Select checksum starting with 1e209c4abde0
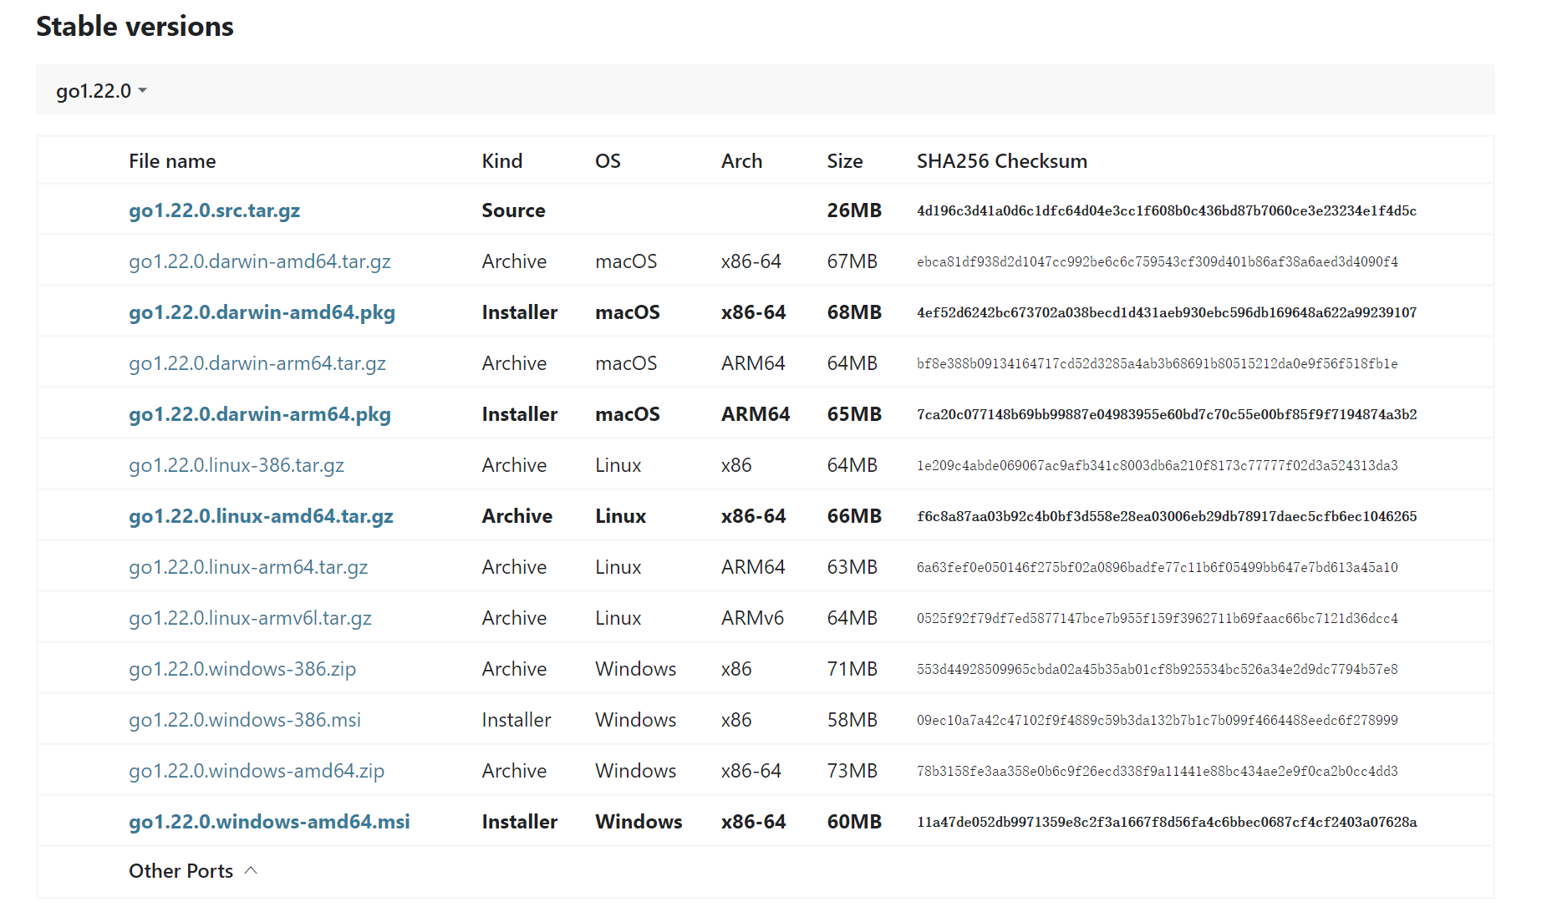Image resolution: width=1552 pixels, height=912 pixels. [1158, 465]
